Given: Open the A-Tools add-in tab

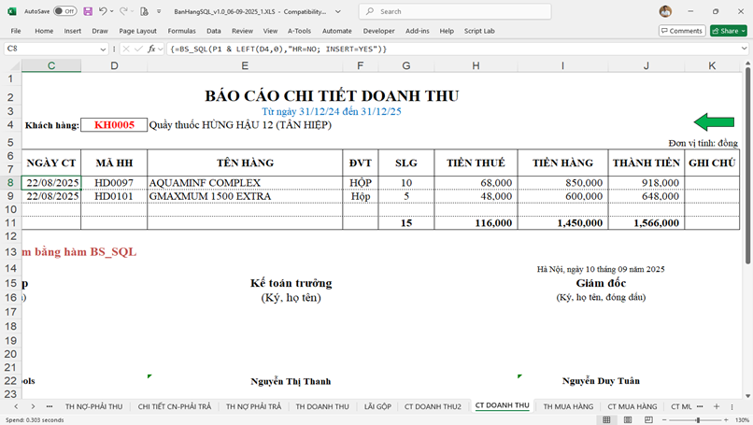Looking at the screenshot, I should pyautogui.click(x=299, y=31).
